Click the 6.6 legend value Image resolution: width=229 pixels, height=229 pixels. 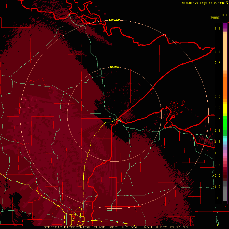(x=218, y=74)
